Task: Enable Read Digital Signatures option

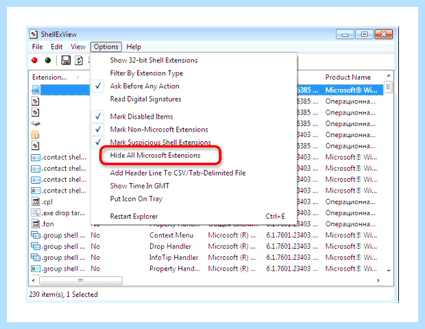Action: click(145, 99)
